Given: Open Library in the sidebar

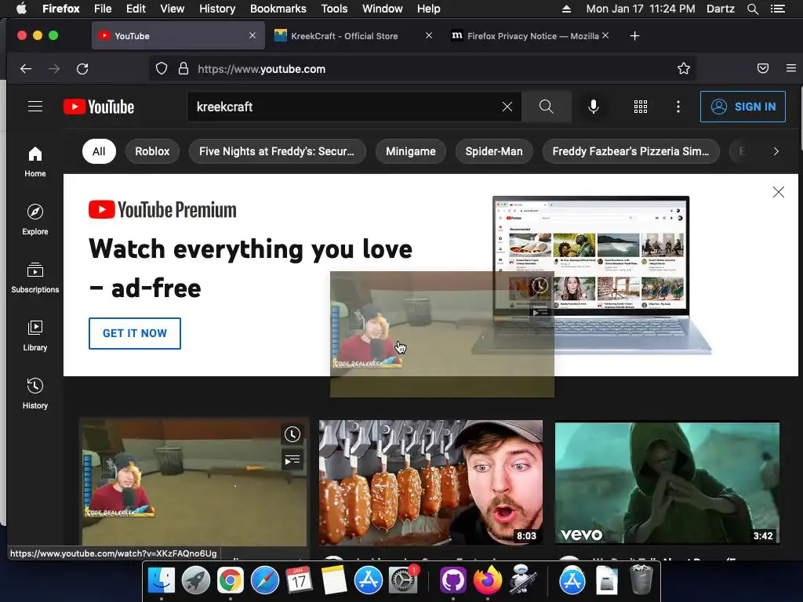Looking at the screenshot, I should click(x=35, y=335).
